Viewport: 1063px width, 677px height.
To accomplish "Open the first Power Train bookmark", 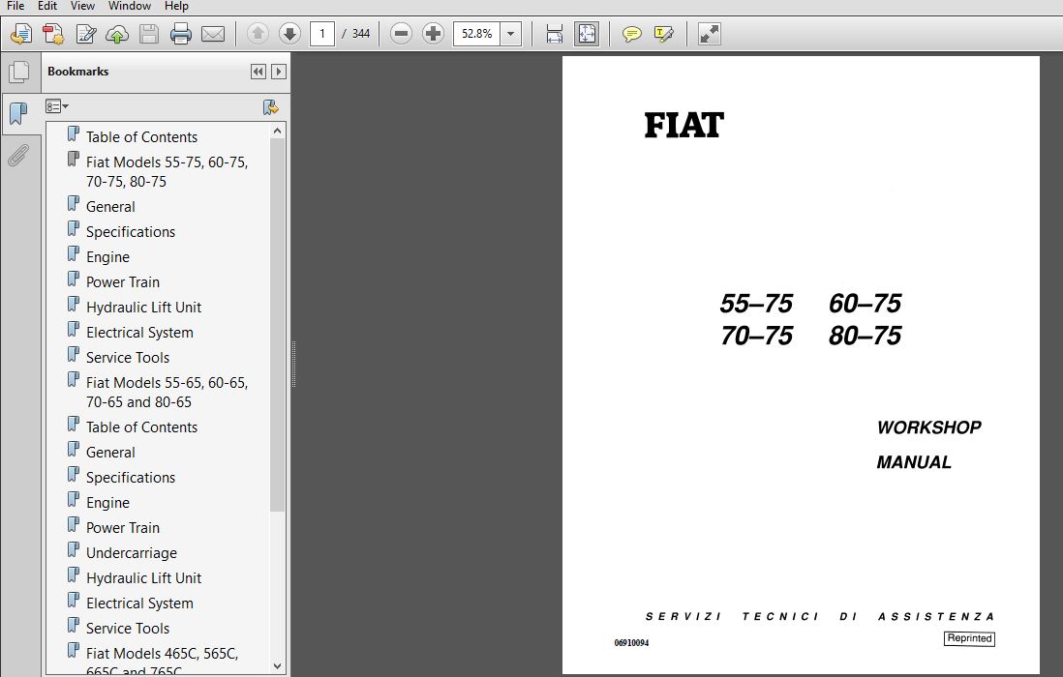I will 123,281.
